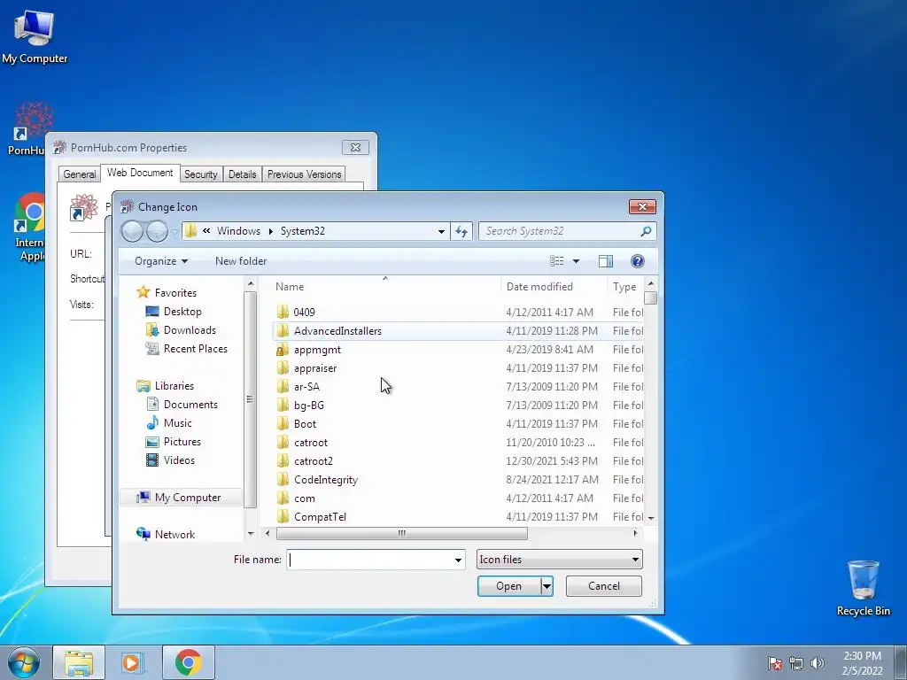
Task: Expand the view options dropdown arrow
Action: click(576, 261)
